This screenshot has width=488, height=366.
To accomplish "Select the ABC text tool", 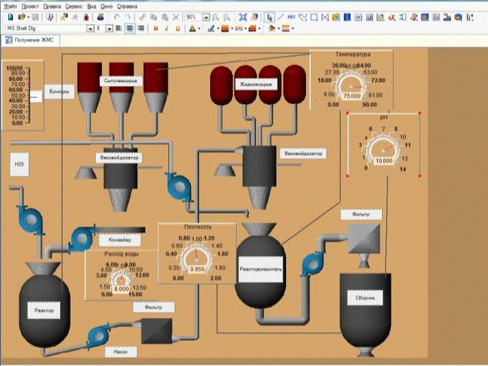I will (x=292, y=16).
